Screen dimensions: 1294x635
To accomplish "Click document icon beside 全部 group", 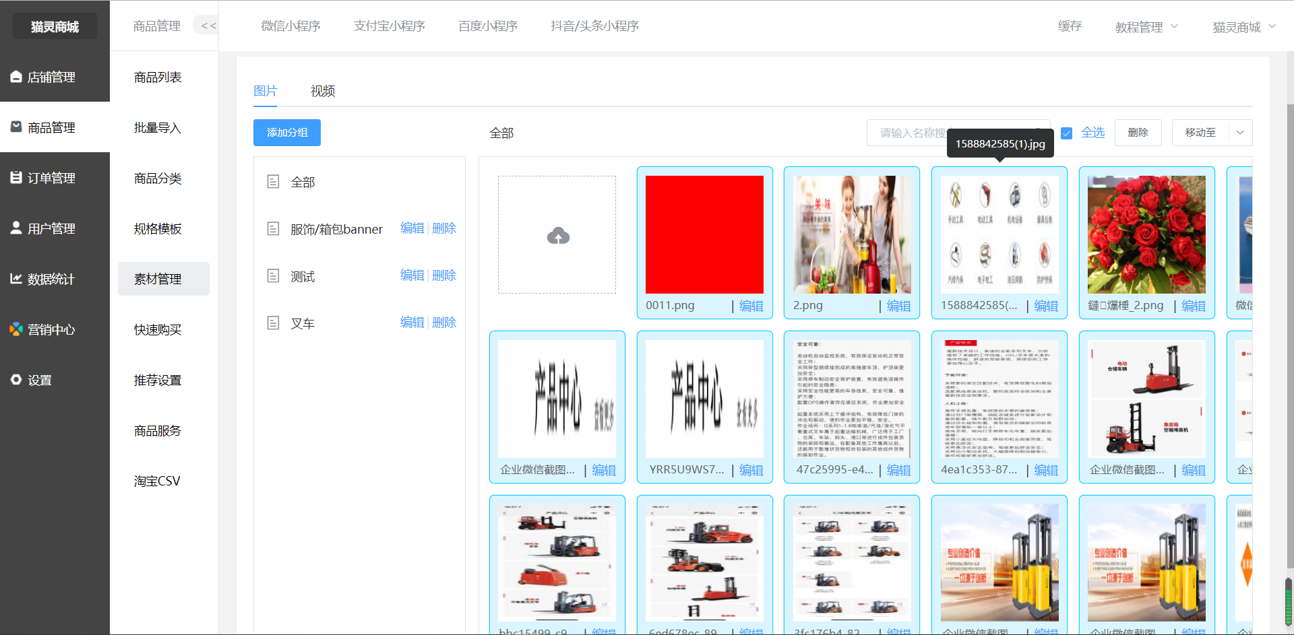I will (x=273, y=181).
